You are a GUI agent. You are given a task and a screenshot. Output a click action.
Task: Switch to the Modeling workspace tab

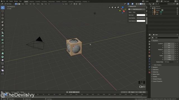tap(32, 2)
